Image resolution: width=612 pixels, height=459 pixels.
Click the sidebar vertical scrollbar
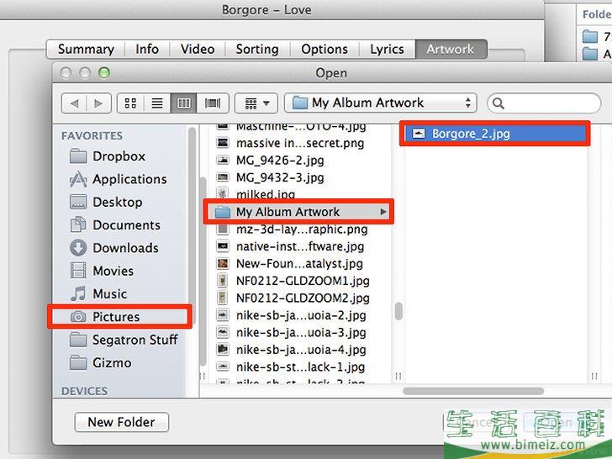[x=192, y=226]
